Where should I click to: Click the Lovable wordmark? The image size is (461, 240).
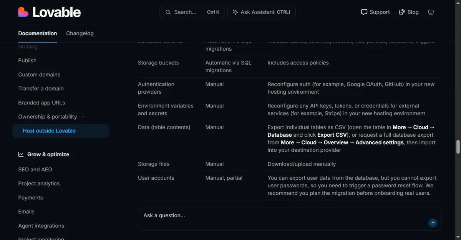coord(57,12)
